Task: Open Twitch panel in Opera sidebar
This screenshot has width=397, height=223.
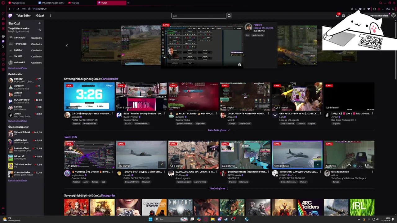Action: [3, 41]
